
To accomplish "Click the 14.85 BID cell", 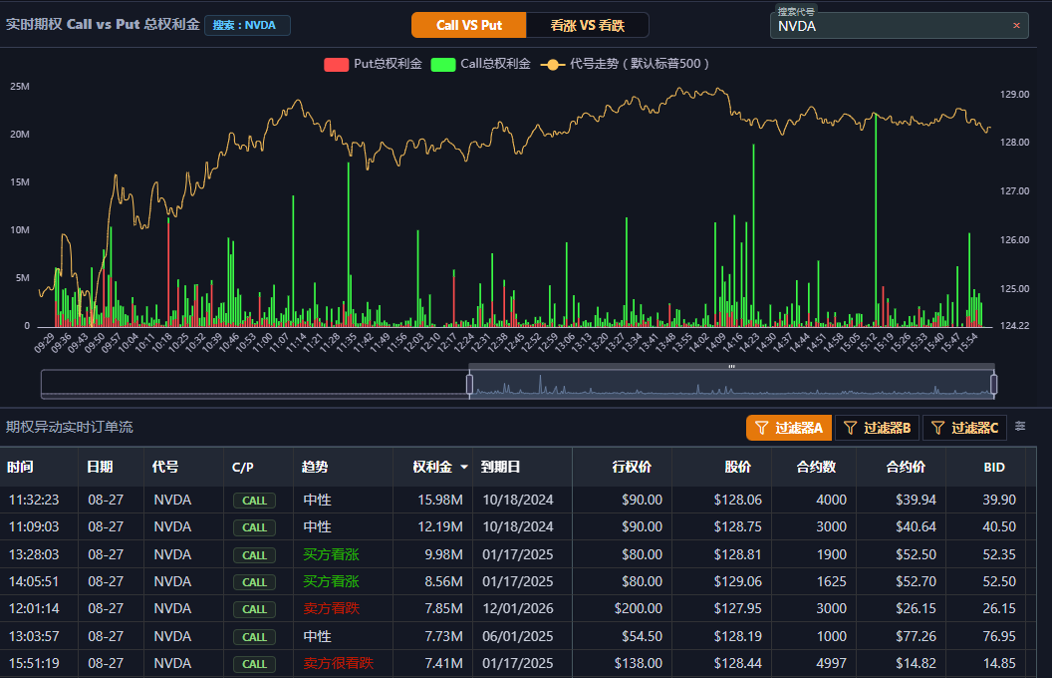I will pyautogui.click(x=999, y=663).
